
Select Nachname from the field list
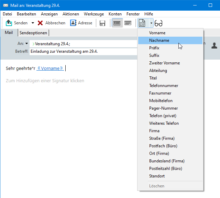pyautogui.click(x=159, y=40)
